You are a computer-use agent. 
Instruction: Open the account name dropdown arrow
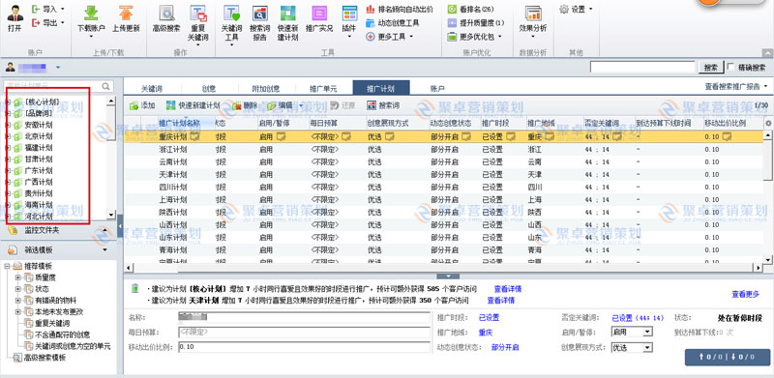click(x=58, y=67)
